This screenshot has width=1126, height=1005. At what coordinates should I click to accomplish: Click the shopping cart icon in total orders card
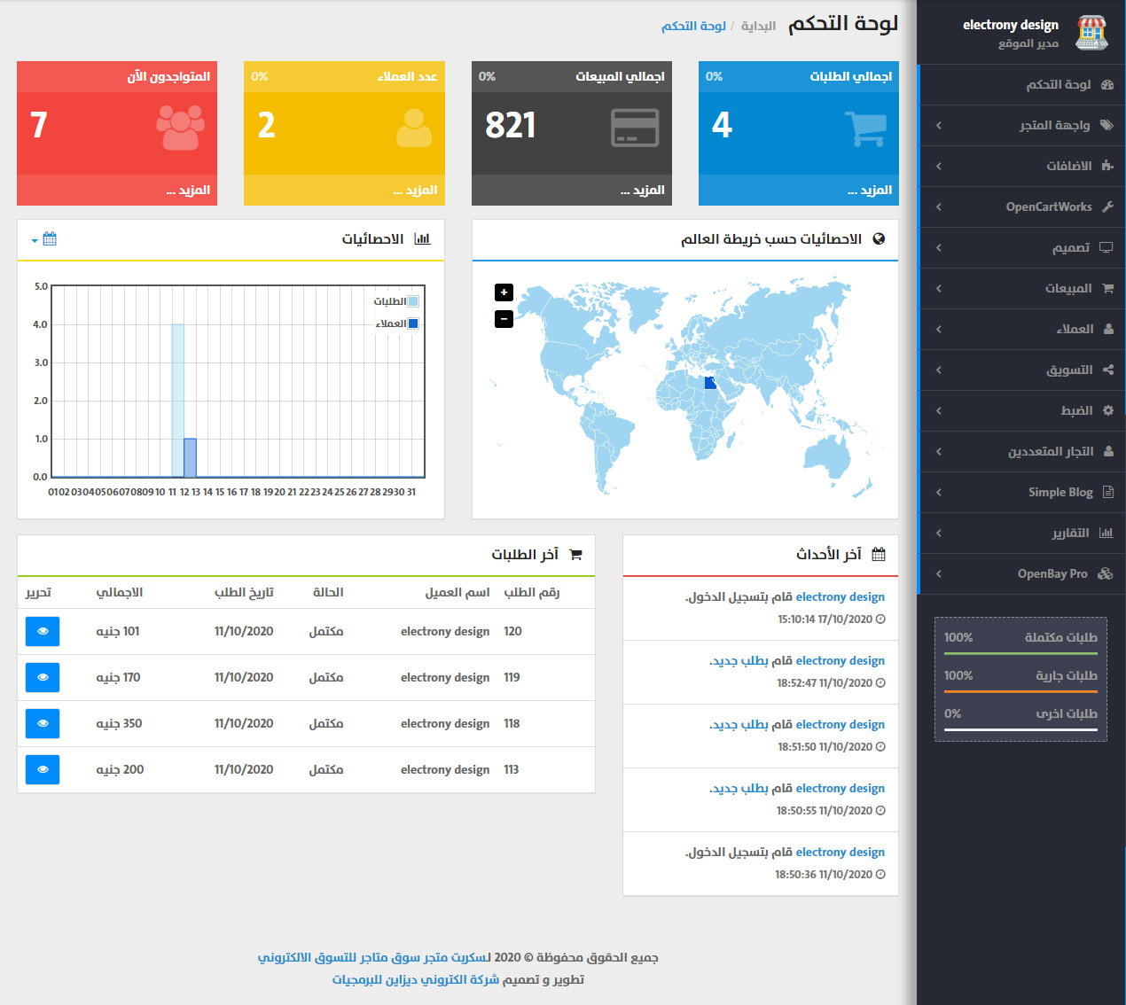click(865, 129)
